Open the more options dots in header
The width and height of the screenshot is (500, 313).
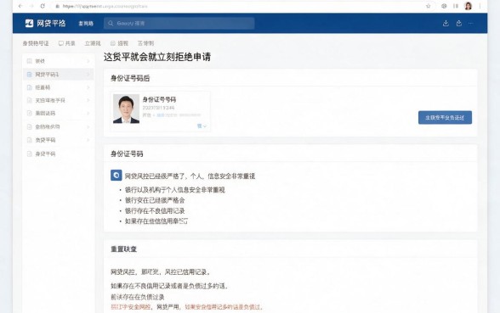pos(471,23)
